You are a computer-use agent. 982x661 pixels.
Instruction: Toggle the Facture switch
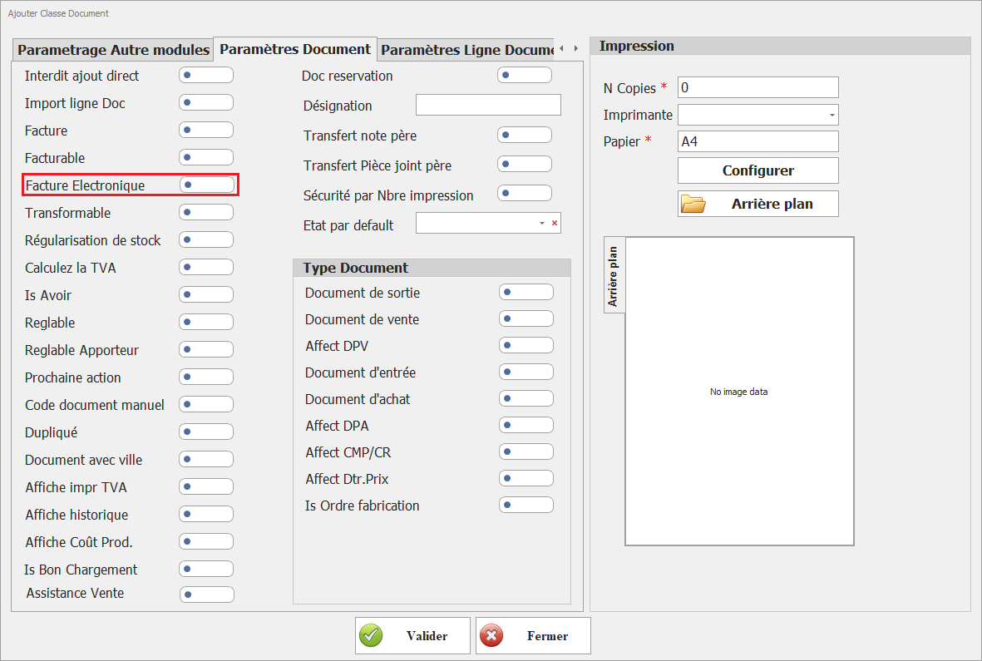click(206, 131)
